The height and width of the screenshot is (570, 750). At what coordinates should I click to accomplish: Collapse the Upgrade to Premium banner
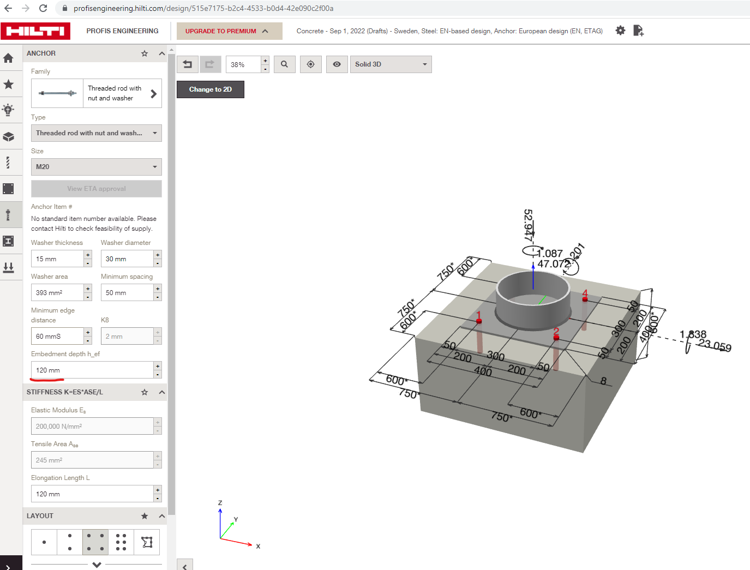click(266, 31)
